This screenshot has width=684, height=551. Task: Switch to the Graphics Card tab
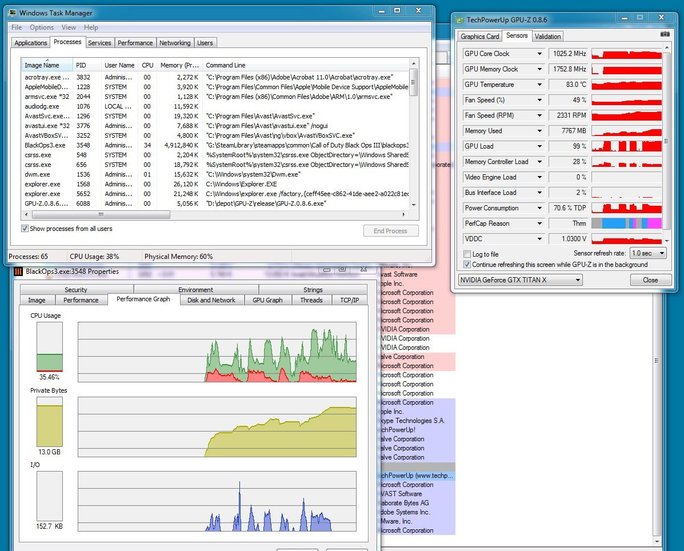480,36
